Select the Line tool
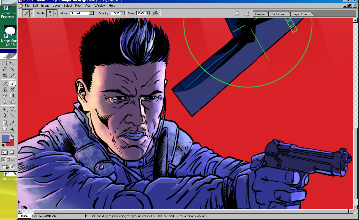 pyautogui.click(x=12, y=115)
